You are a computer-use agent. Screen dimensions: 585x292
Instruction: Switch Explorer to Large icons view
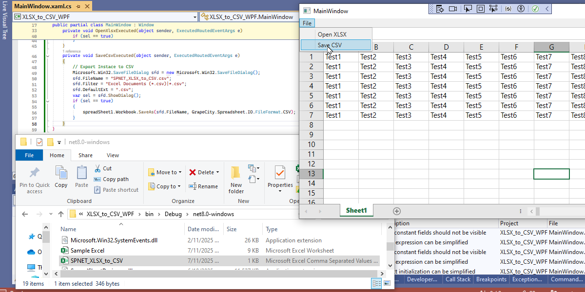coord(387,283)
